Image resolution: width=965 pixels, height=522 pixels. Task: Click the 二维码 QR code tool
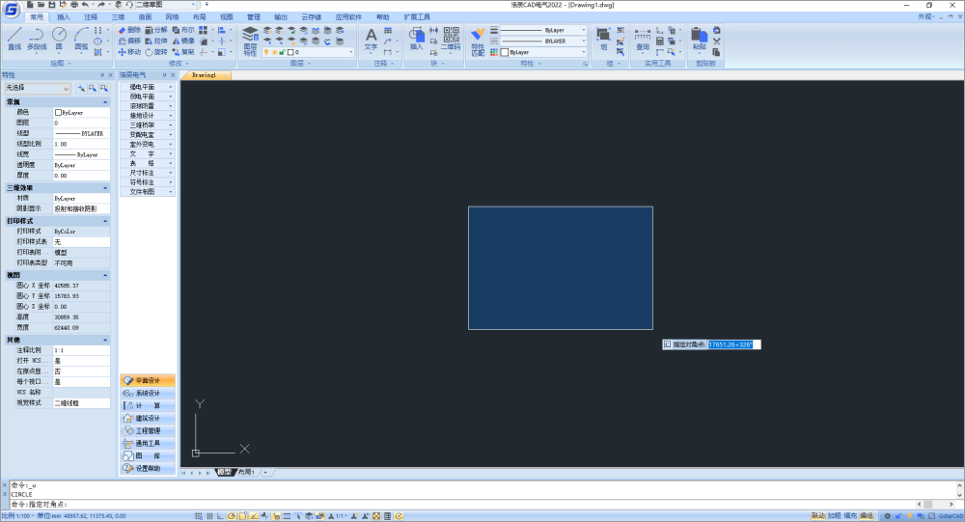pyautogui.click(x=451, y=39)
